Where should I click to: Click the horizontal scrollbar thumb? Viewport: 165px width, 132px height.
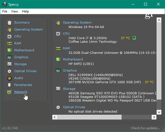point(89,117)
